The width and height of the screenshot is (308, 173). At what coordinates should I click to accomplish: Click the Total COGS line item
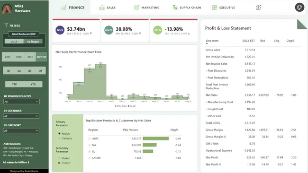tap(213, 123)
